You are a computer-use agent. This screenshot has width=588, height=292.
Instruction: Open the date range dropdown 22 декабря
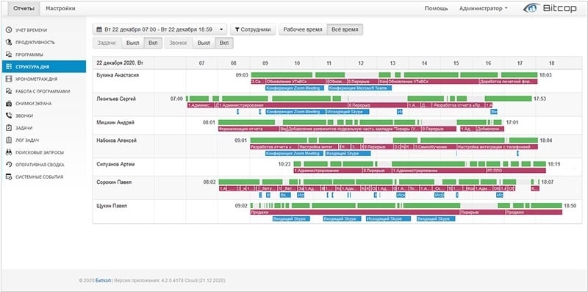(159, 29)
